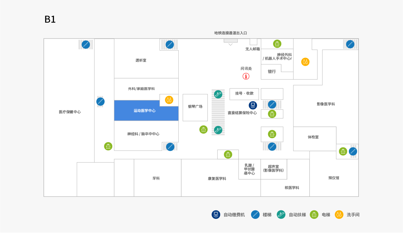Screen dimensions: 403x233
Task: Click the red information icon under 问讯处
Action: (x=246, y=76)
